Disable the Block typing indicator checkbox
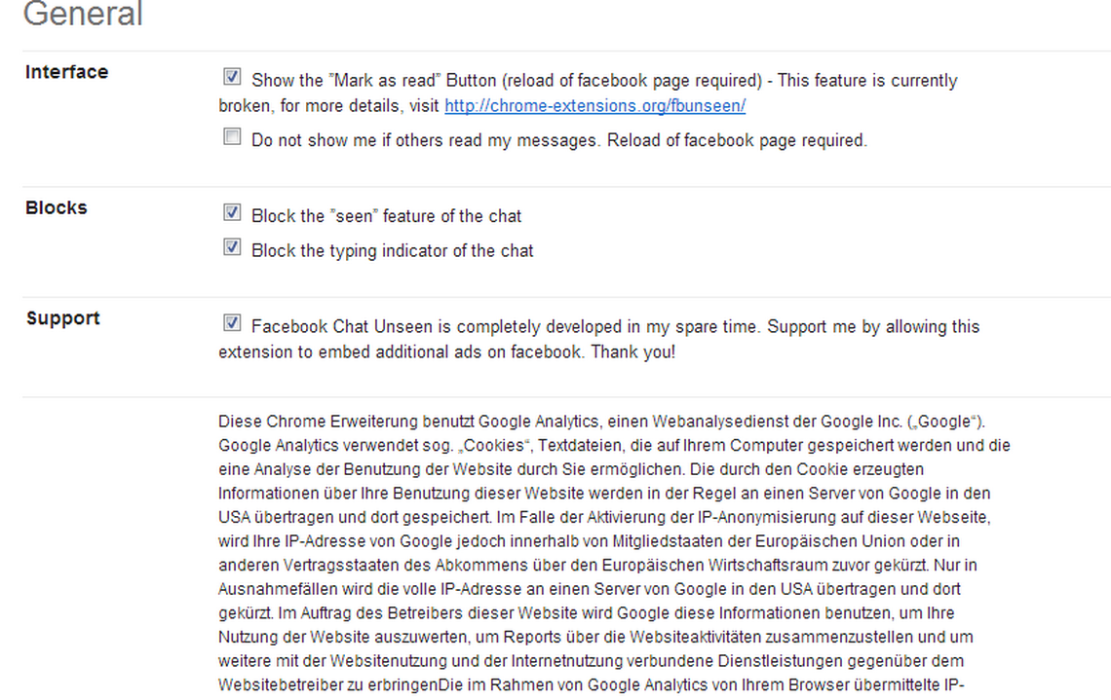 (232, 247)
